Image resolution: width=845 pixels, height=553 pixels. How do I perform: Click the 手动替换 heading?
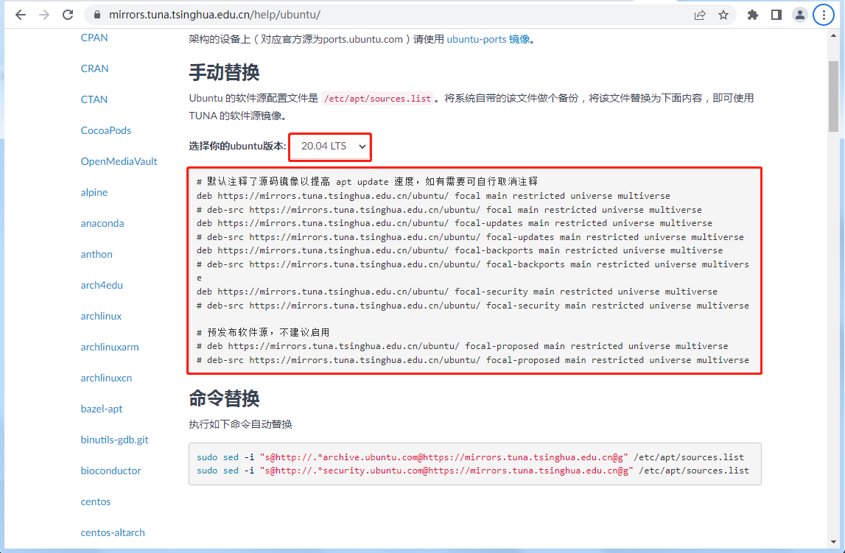coord(224,72)
